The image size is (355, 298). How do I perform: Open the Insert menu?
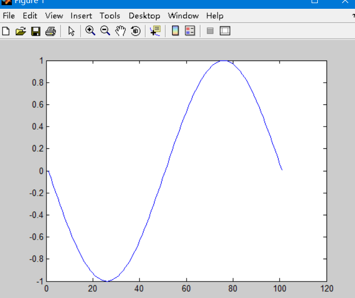[81, 16]
